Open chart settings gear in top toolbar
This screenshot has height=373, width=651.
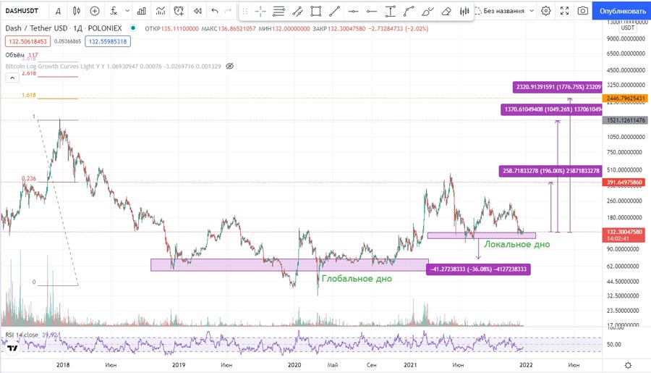click(x=546, y=11)
